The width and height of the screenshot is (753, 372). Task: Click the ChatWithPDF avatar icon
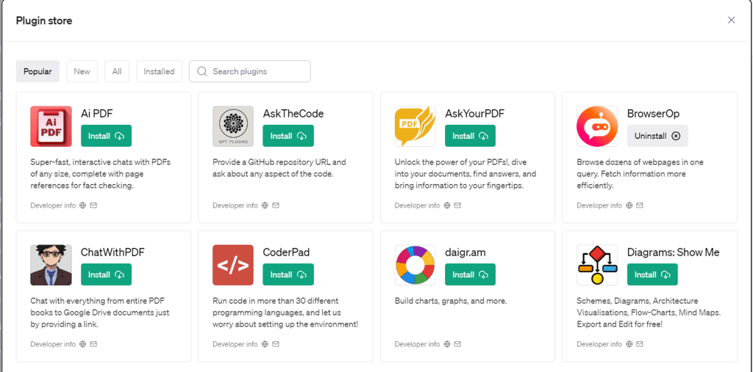pyautogui.click(x=51, y=265)
